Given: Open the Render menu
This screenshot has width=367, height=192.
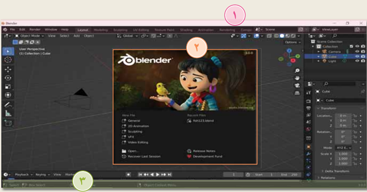Looking at the screenshot, I should pos(35,29).
